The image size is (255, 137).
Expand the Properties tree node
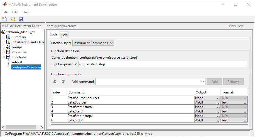(x=3, y=52)
